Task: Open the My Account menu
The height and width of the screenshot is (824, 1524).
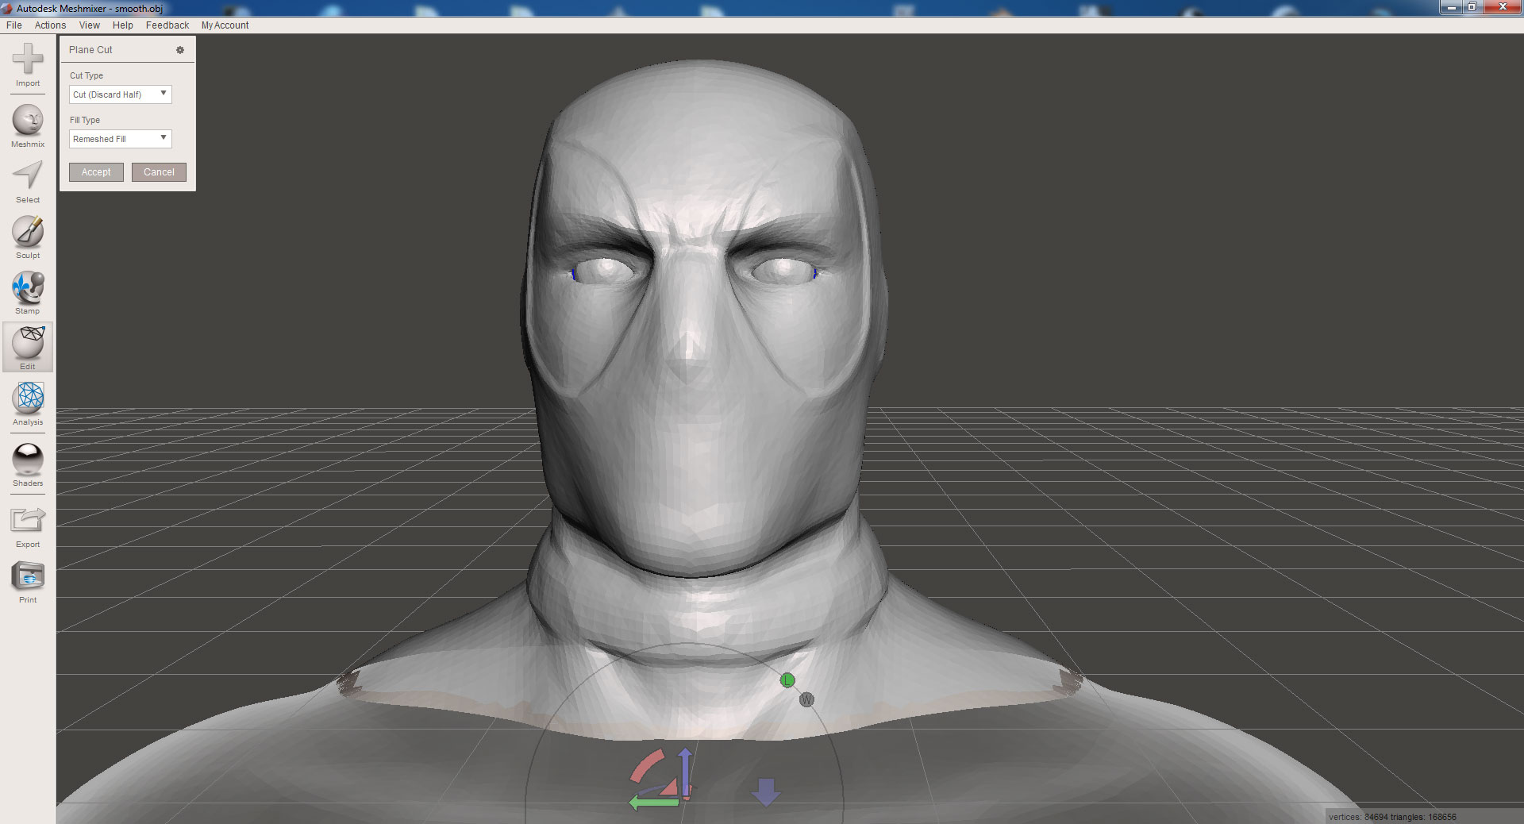Action: (225, 25)
